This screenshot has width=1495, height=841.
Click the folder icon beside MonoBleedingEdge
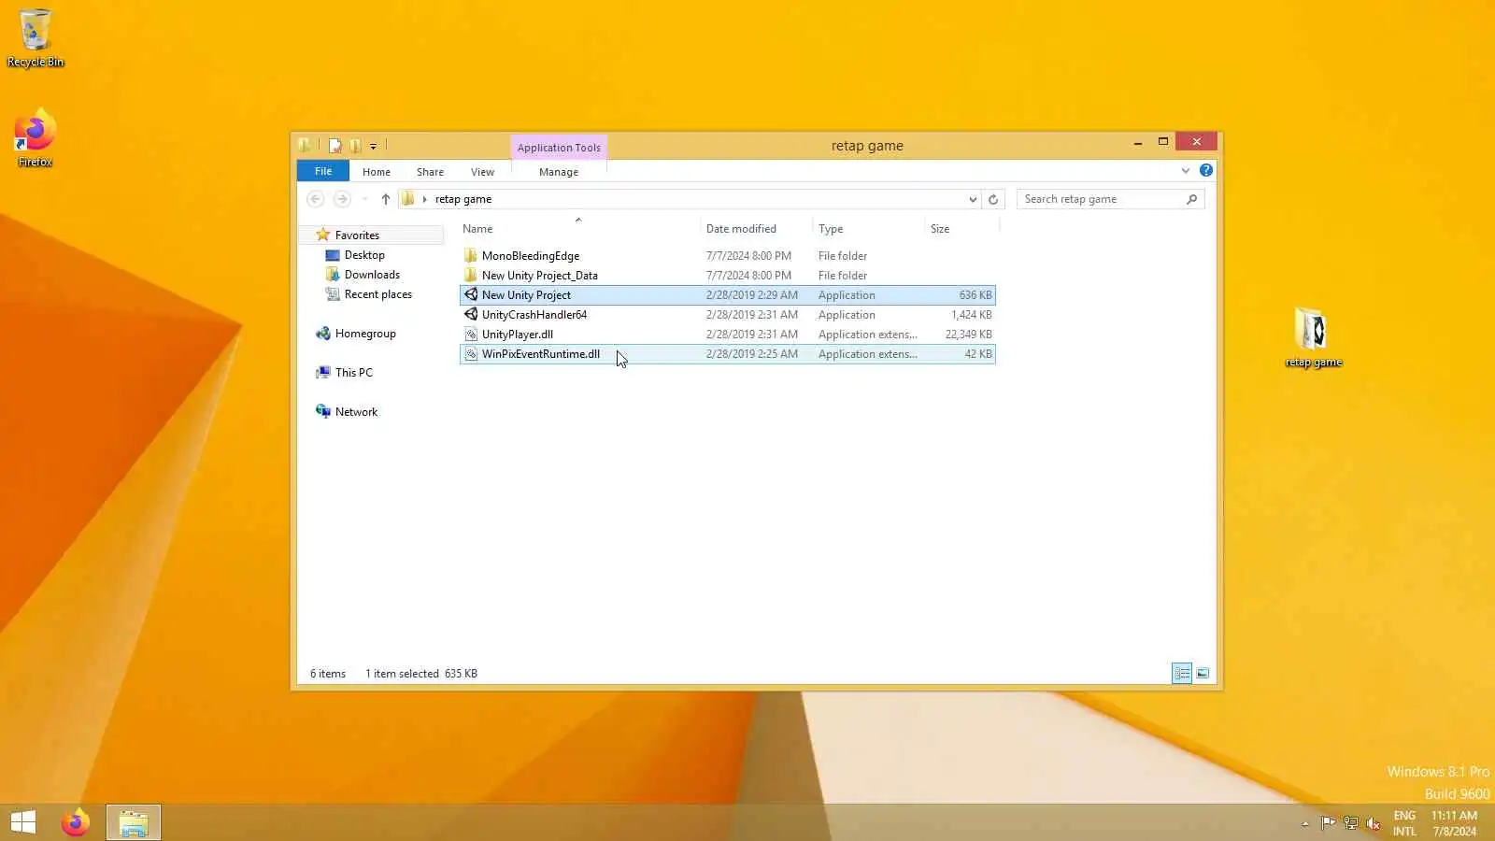click(x=471, y=255)
